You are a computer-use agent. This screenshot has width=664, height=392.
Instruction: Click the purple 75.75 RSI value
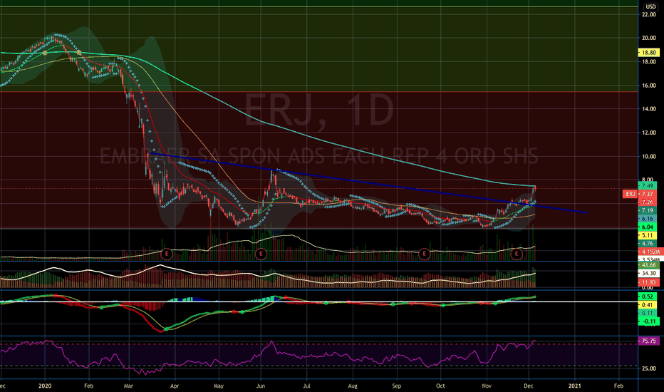648,341
